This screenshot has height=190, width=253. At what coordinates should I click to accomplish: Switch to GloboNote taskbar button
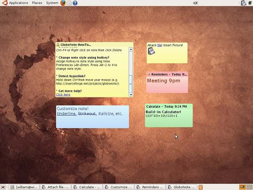point(181,187)
